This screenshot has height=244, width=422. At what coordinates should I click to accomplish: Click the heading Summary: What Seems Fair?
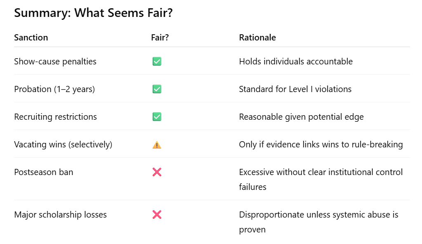(x=93, y=13)
